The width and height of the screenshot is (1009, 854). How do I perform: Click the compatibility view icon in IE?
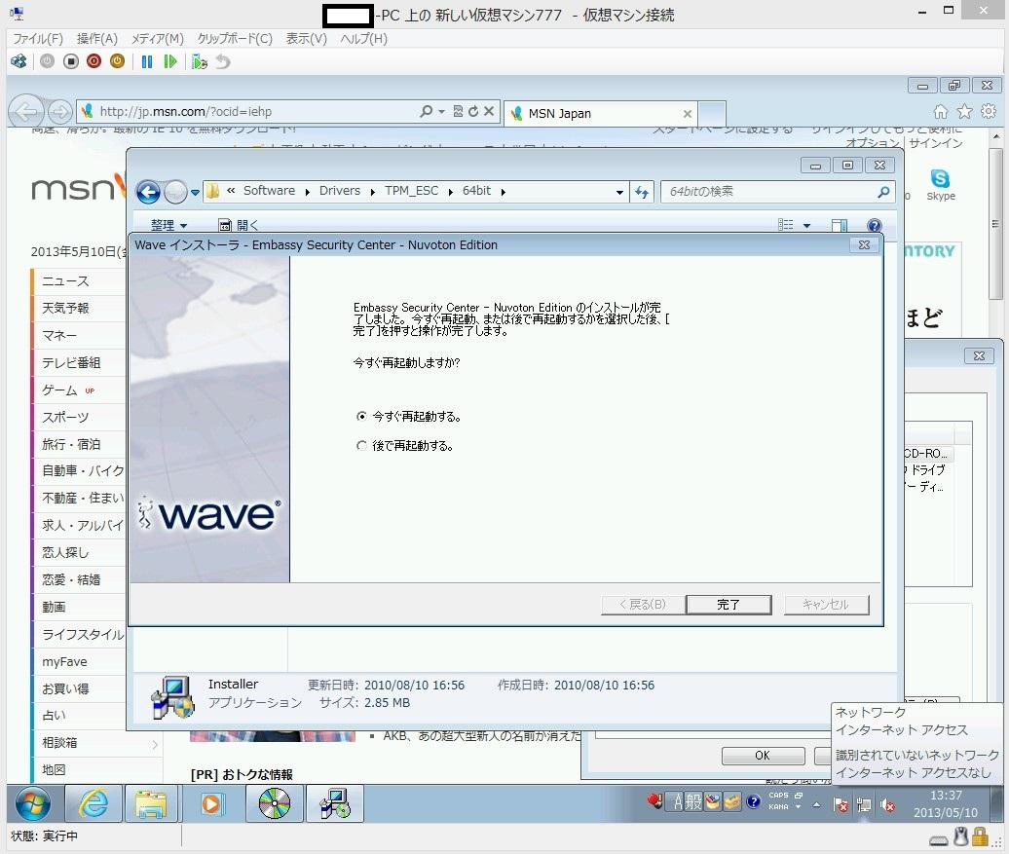click(x=458, y=111)
